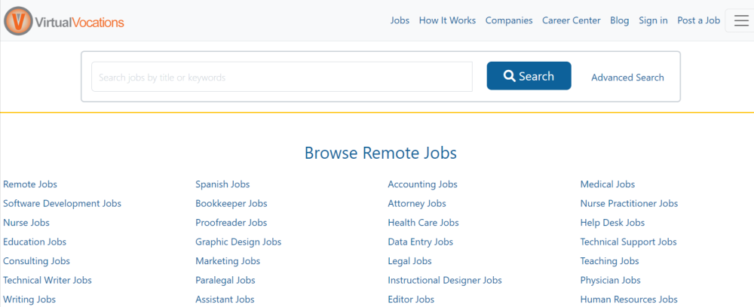This screenshot has height=307, width=754.
Task: Browse Technical Writer Jobs
Action: click(47, 280)
